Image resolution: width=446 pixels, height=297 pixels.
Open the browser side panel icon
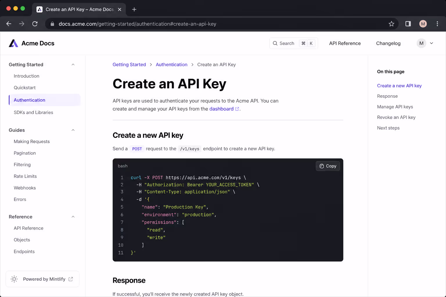(x=408, y=24)
